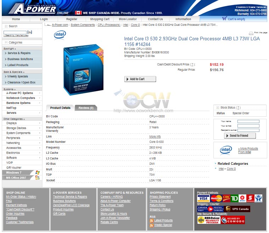
Task: Expand the Networking category arrow
Action: coord(40,143)
